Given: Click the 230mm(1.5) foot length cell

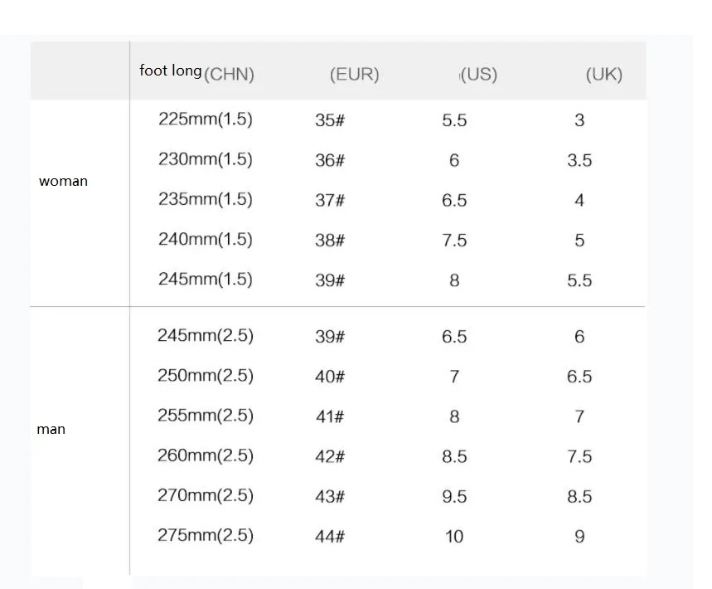Looking at the screenshot, I should 205,158.
